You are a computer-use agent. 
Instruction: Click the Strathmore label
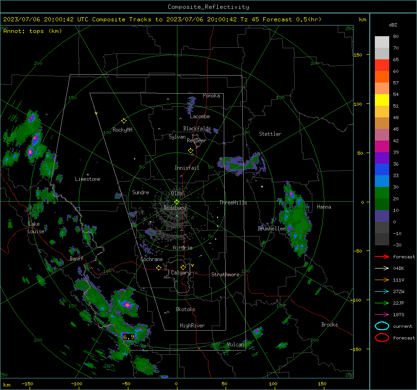point(225,275)
